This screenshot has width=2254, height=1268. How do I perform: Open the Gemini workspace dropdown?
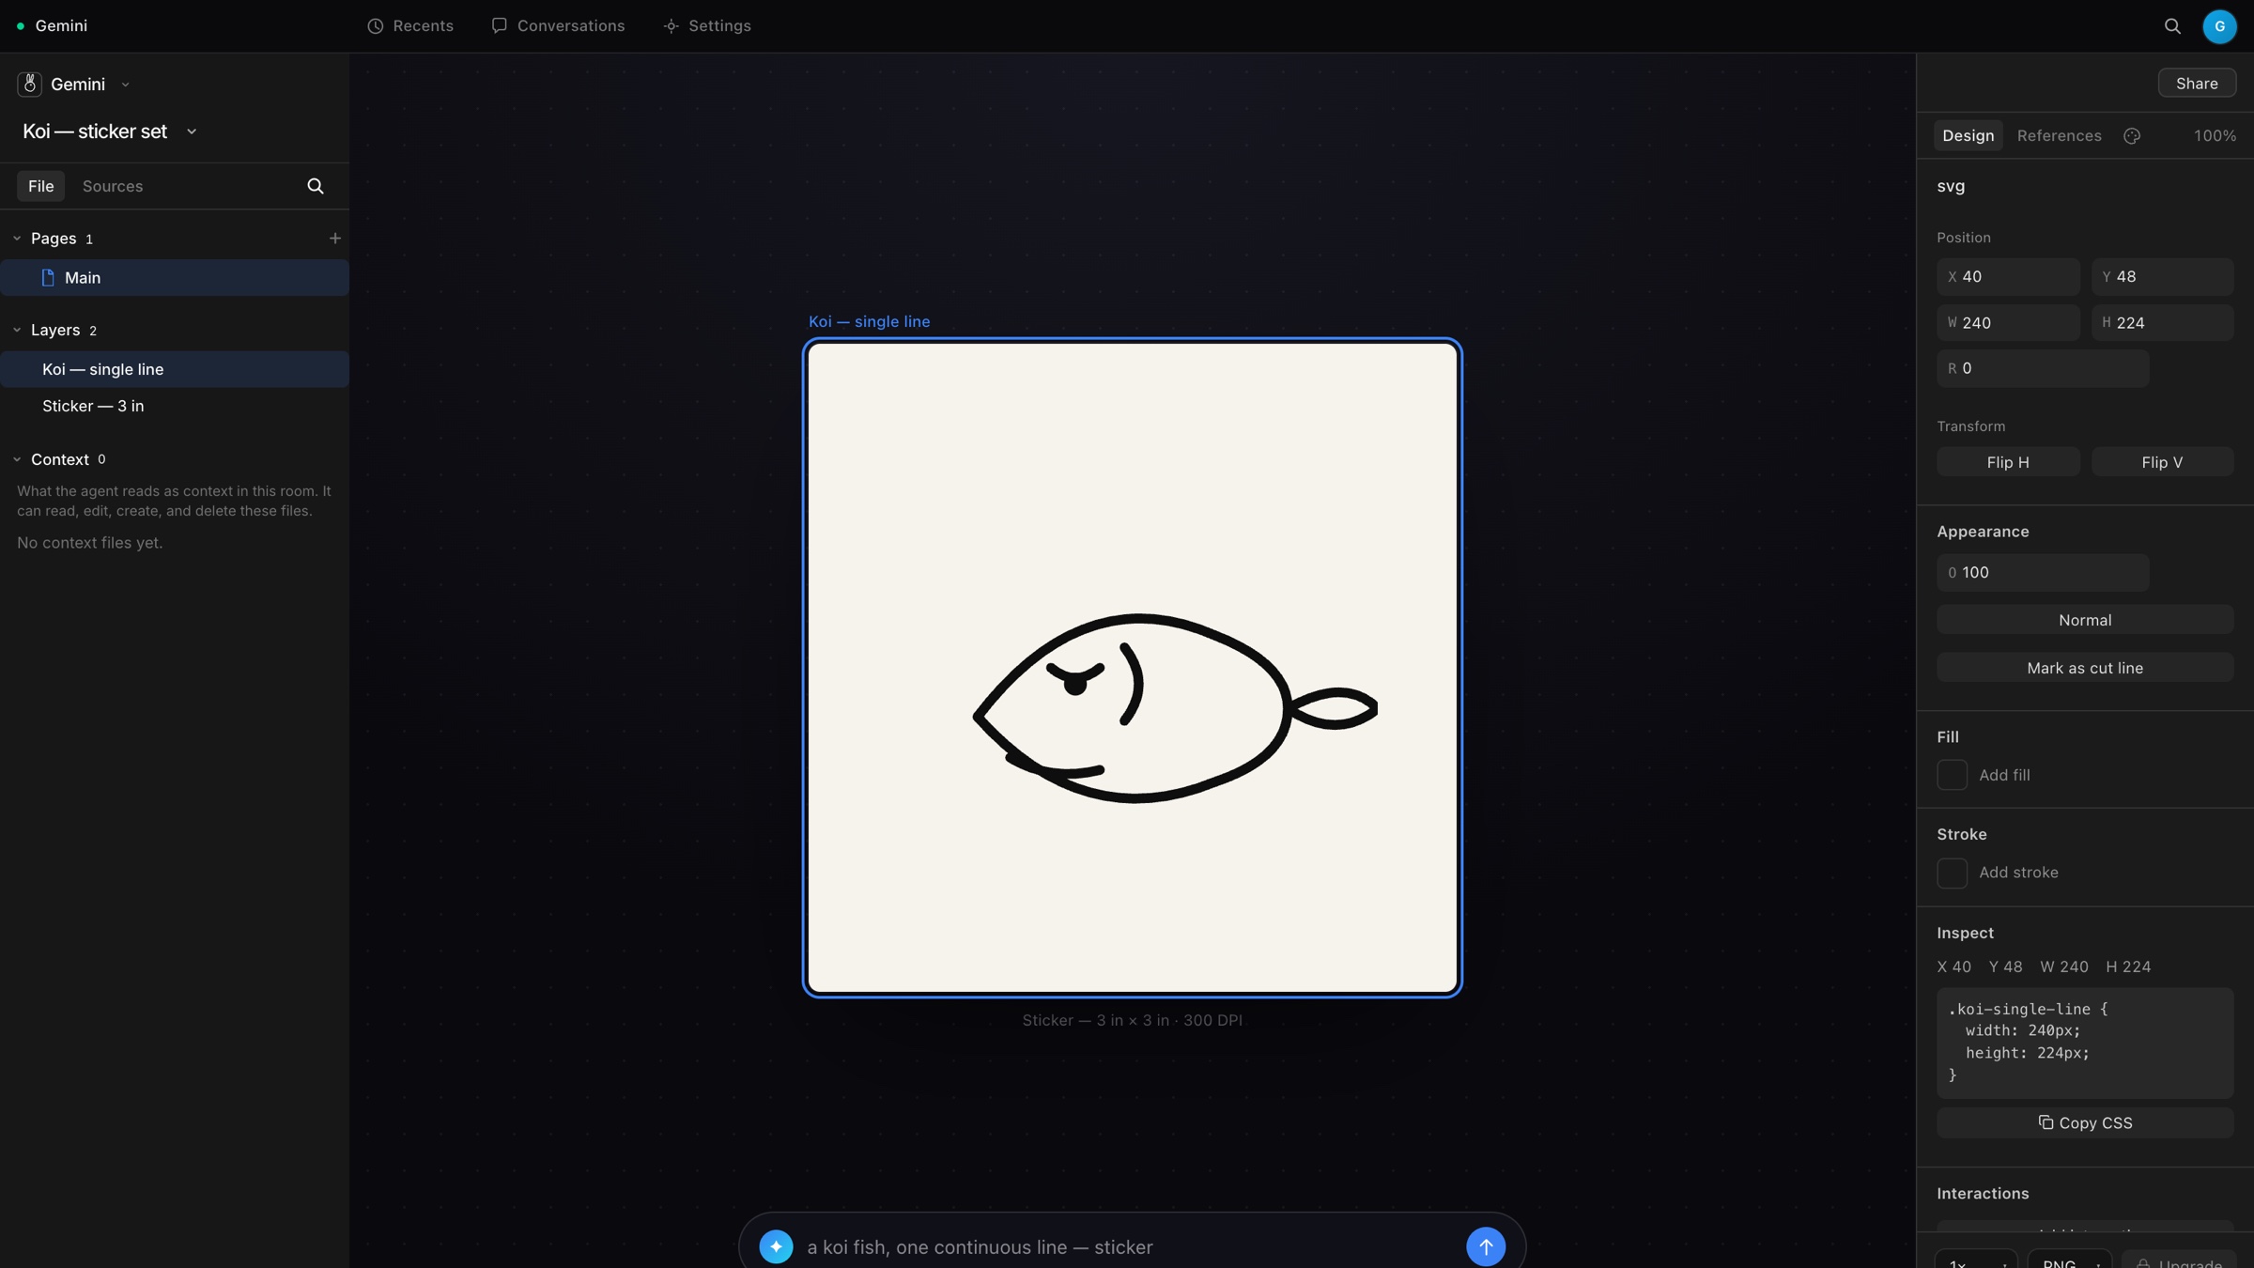(125, 85)
